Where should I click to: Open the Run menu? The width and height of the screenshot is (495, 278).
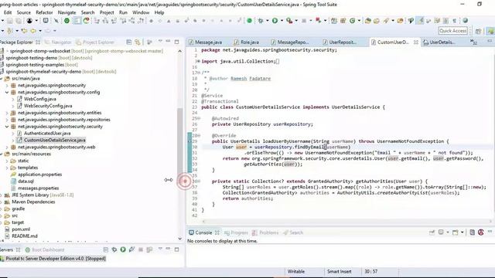(123, 12)
